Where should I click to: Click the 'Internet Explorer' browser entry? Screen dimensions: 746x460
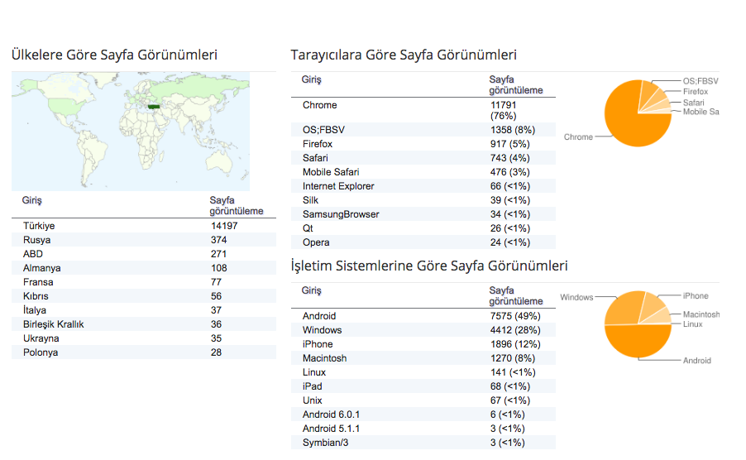pos(338,186)
